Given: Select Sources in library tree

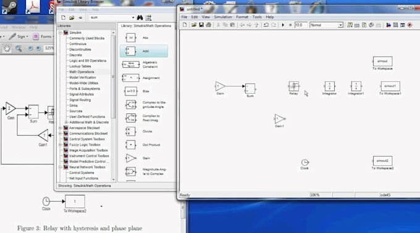Looking at the screenshot, I should (x=76, y=111).
